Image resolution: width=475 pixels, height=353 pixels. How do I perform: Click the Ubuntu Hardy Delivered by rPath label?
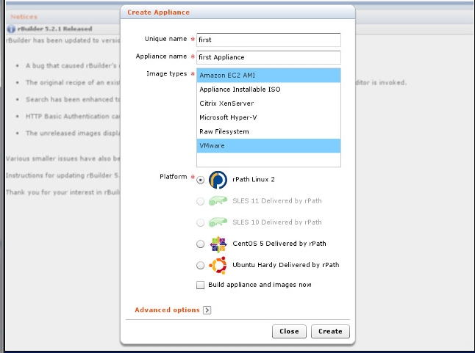pos(286,265)
